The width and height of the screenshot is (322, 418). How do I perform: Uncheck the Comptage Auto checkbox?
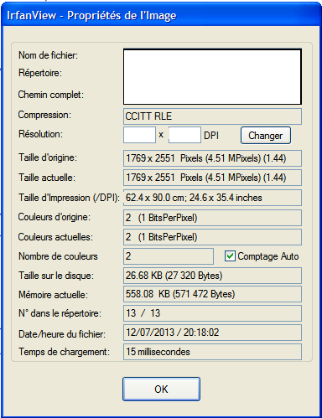pyautogui.click(x=230, y=256)
